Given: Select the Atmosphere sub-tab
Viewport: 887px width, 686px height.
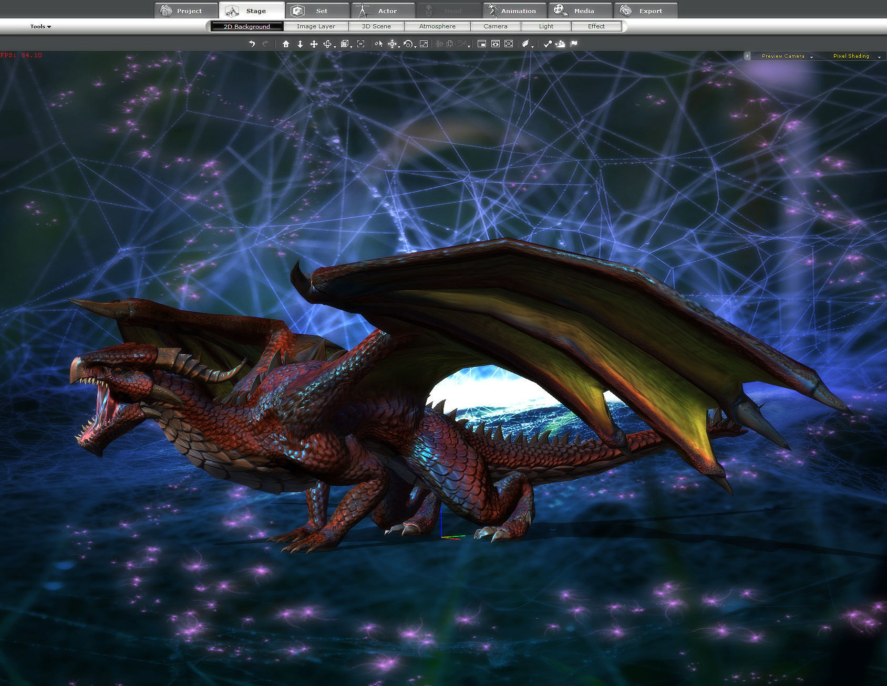Looking at the screenshot, I should coord(437,26).
